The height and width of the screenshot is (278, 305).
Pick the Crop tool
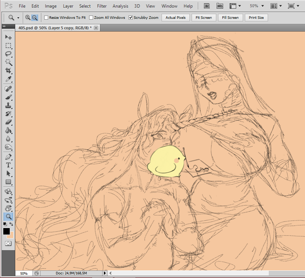pos(8,70)
